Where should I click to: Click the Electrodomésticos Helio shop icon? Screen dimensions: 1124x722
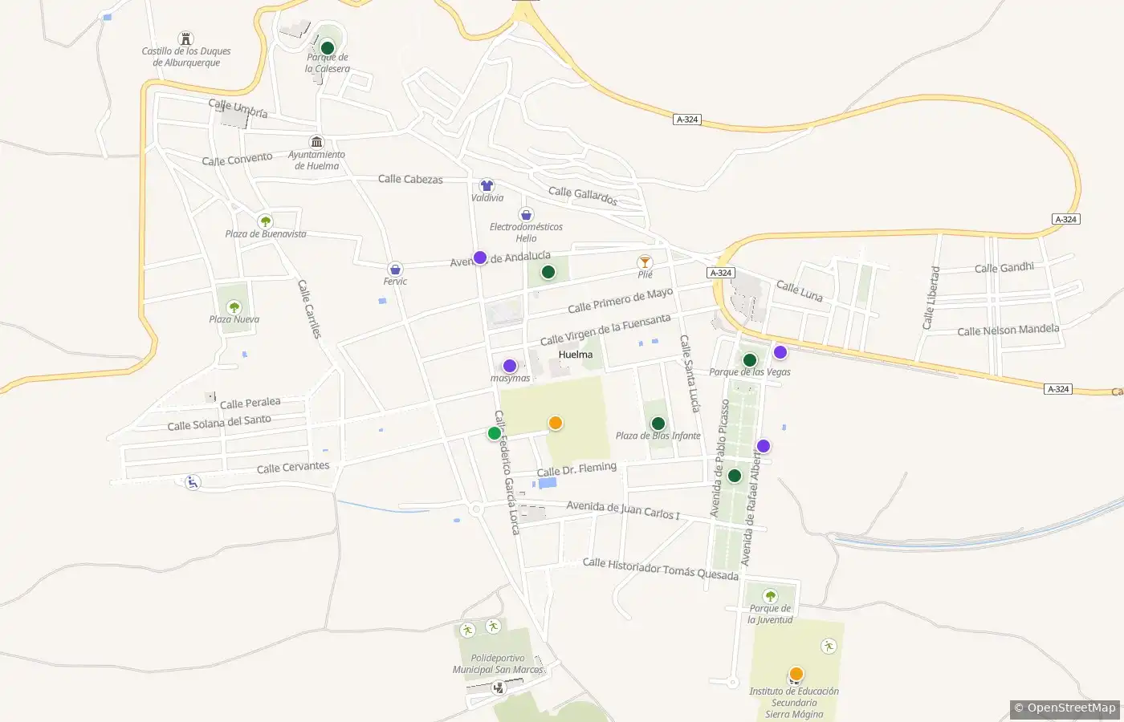[x=526, y=214]
